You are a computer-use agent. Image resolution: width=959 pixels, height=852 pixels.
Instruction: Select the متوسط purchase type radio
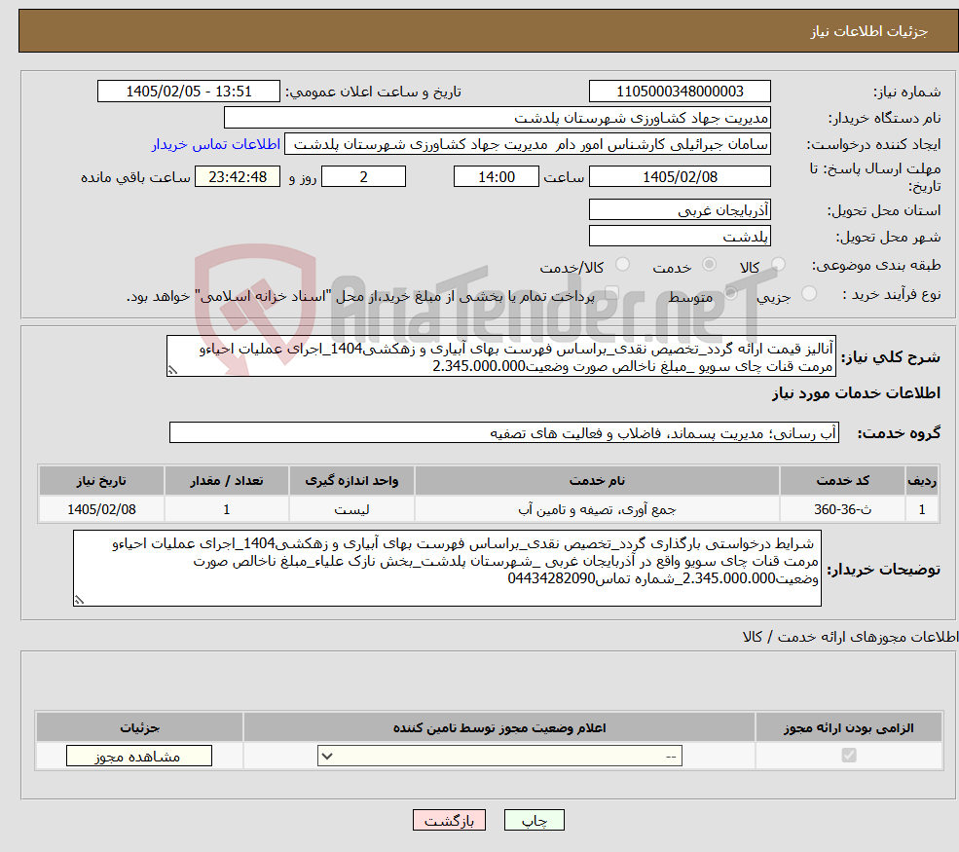coord(731,294)
